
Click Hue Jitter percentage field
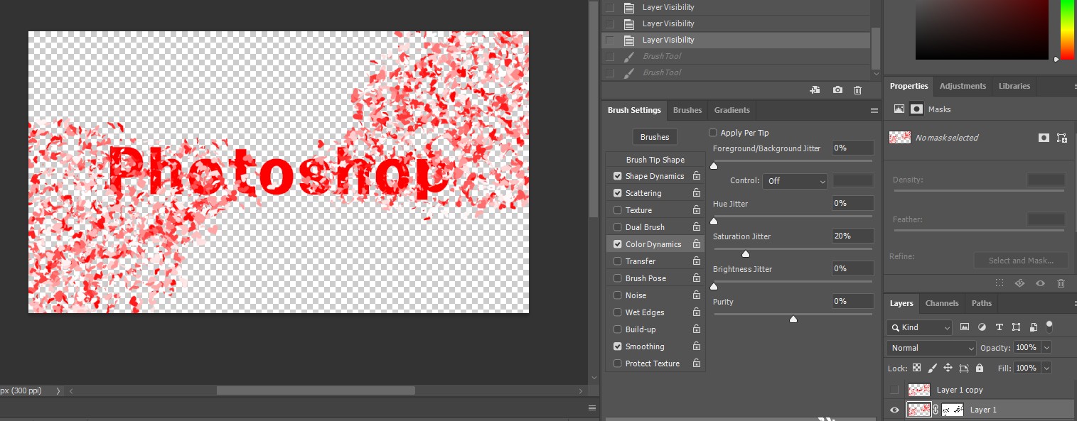(x=852, y=203)
